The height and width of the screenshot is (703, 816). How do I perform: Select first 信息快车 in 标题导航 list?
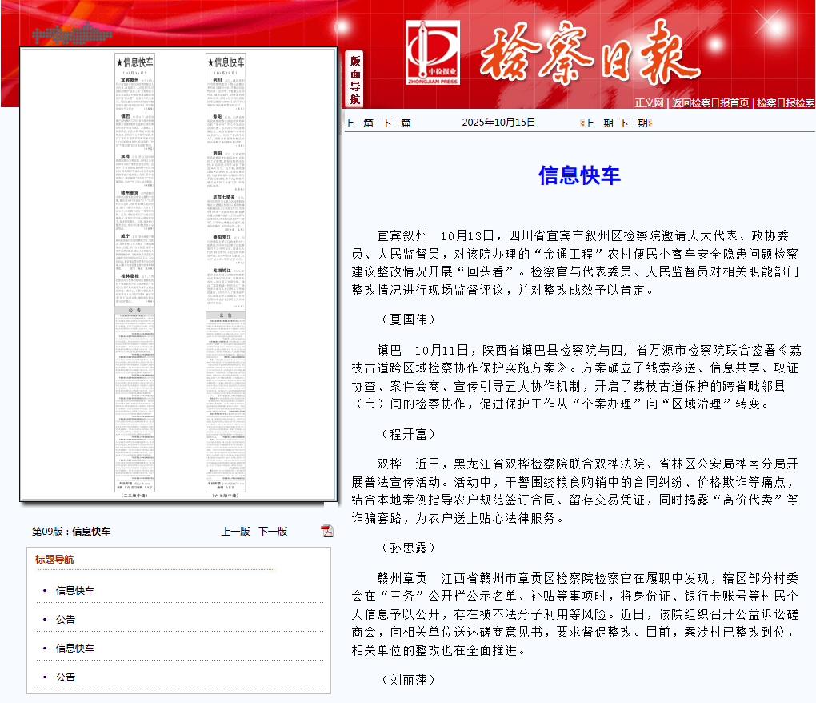(75, 590)
